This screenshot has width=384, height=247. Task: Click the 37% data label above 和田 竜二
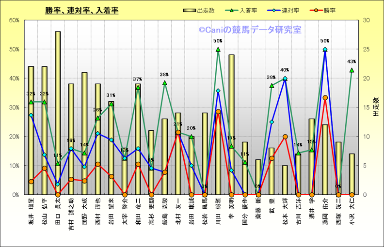point(138,79)
